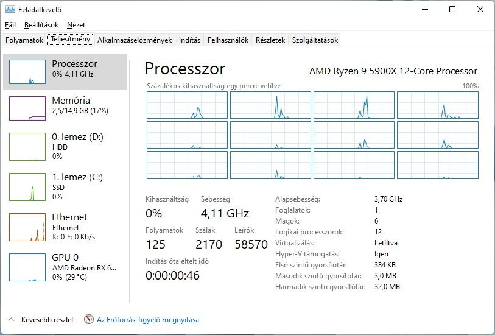Switch to the Indítás tab

coord(189,40)
